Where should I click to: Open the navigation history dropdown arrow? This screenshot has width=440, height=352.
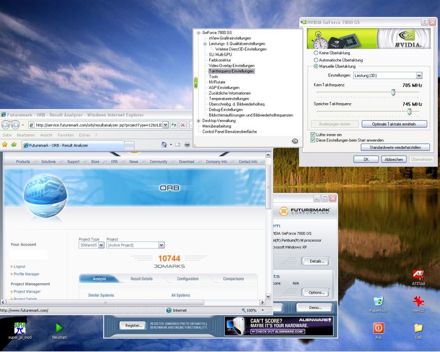click(x=23, y=125)
